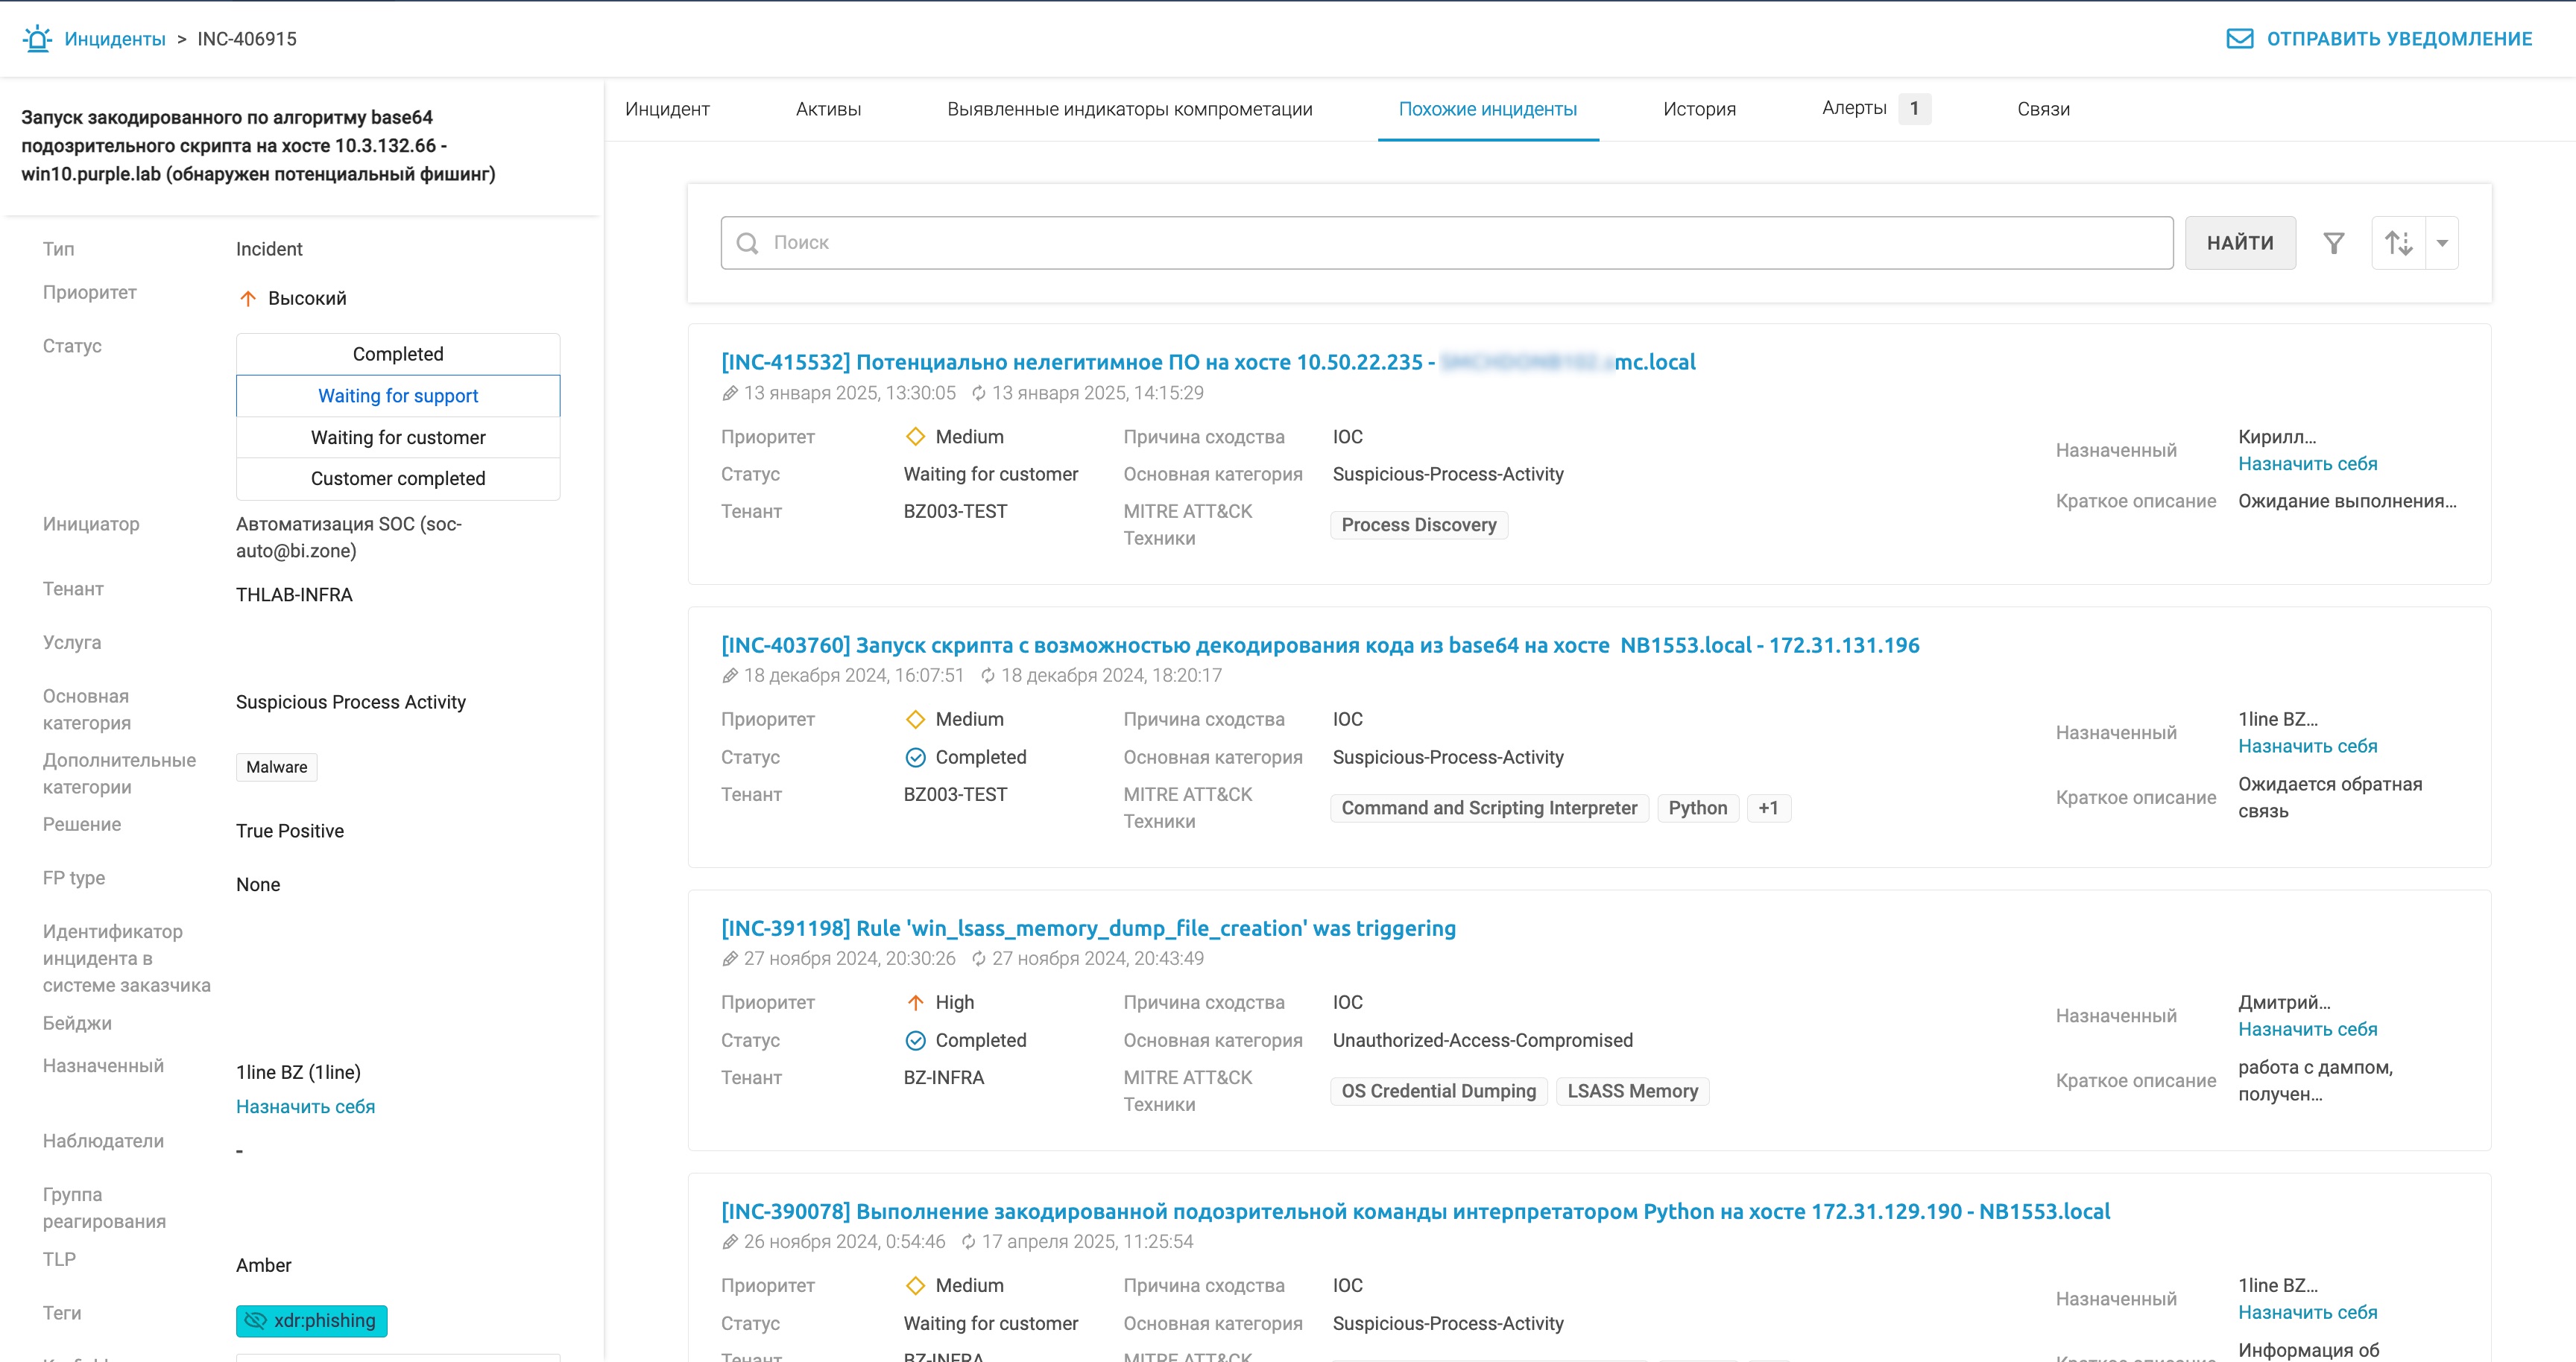
Task: Click the Alerts tab counter badge
Action: click(x=1914, y=108)
